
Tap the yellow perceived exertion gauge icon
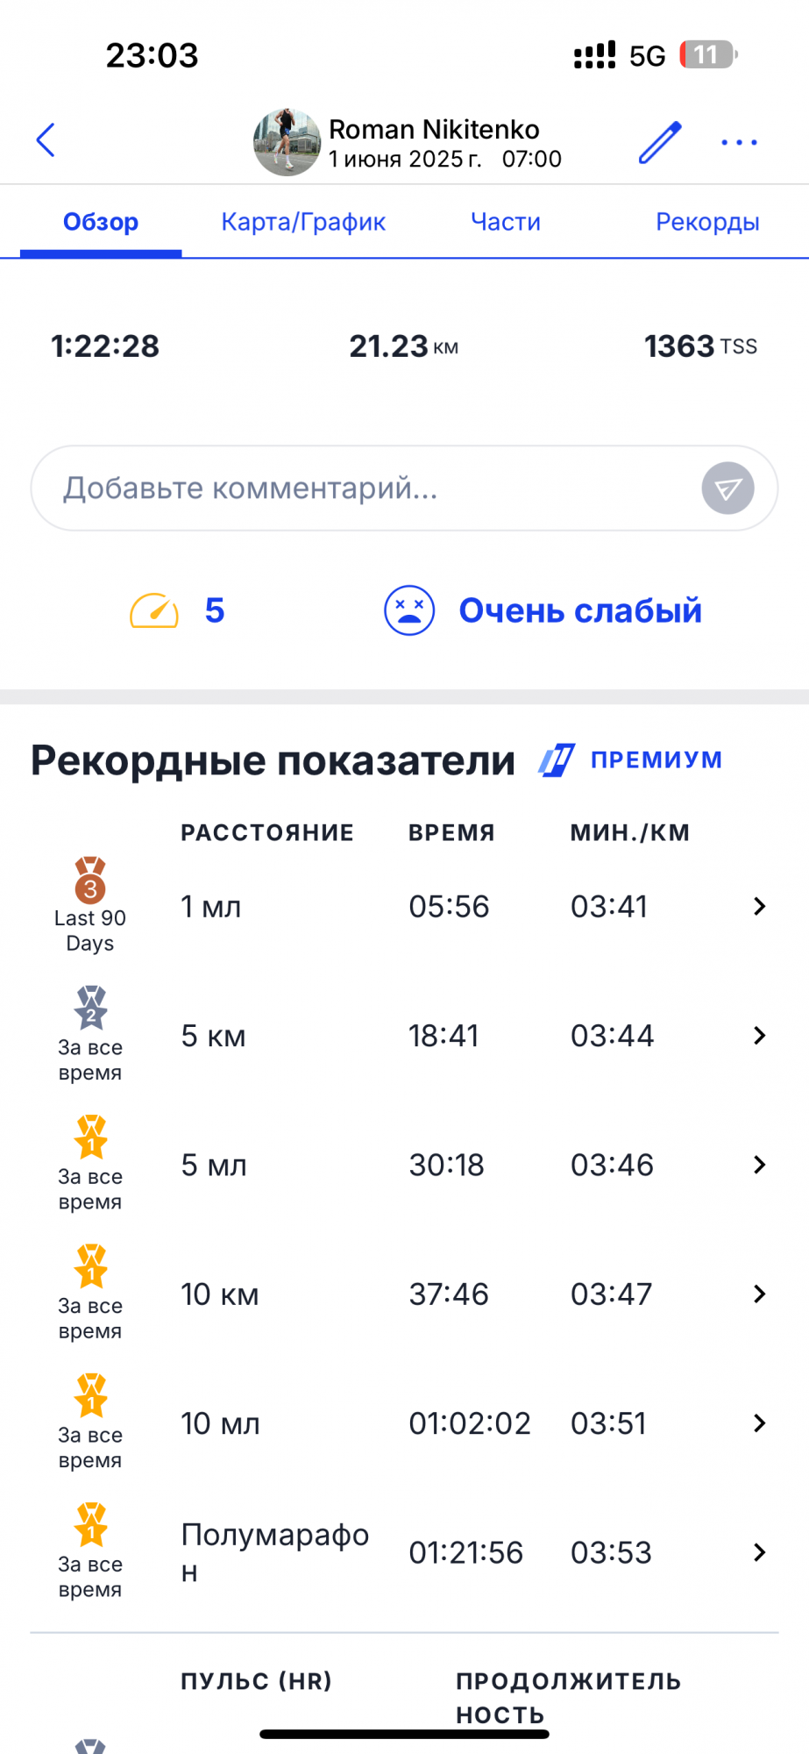154,610
